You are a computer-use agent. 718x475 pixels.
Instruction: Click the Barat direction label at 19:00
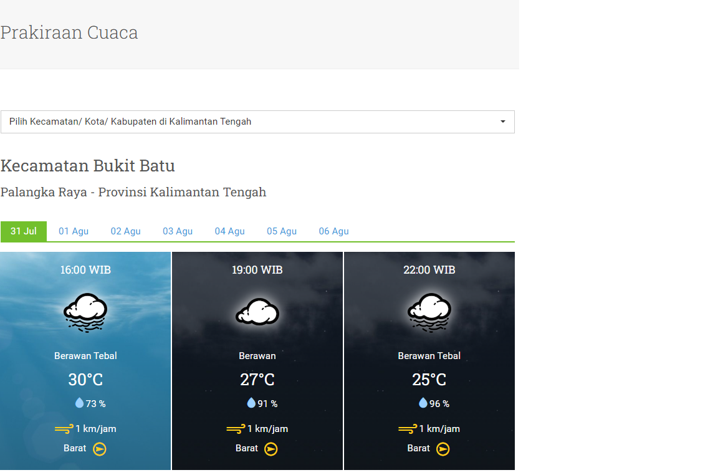[247, 448]
